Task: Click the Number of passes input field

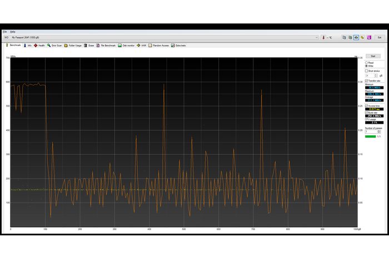Action: 371,132
